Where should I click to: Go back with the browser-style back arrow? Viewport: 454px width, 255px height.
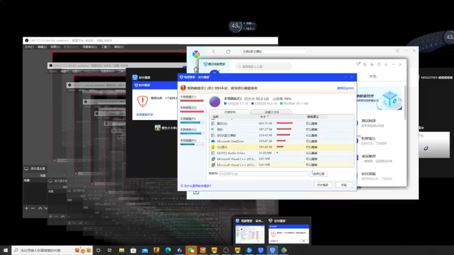pyautogui.click(x=213, y=52)
